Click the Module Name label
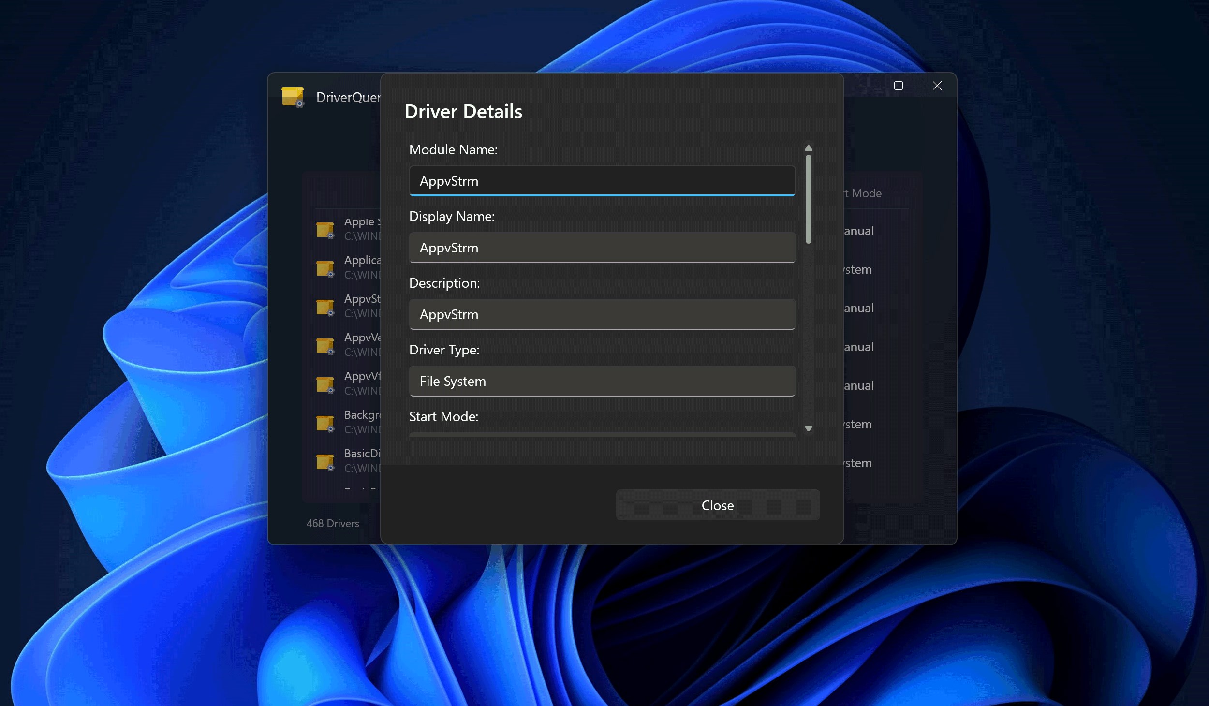The image size is (1209, 706). (x=453, y=150)
